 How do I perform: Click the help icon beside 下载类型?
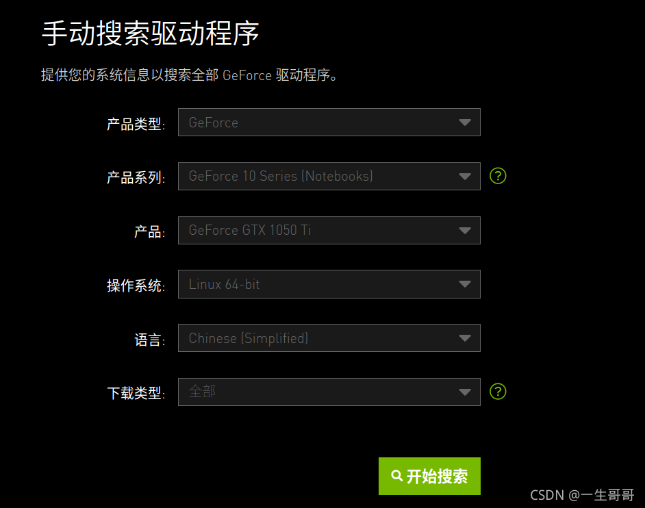click(498, 392)
